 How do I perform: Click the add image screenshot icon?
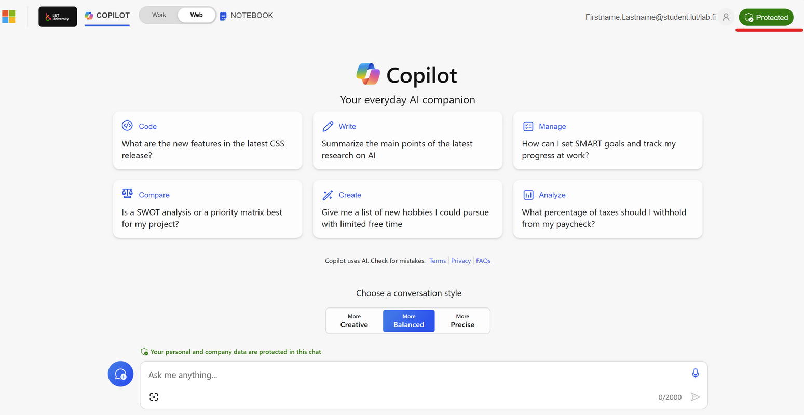point(154,397)
